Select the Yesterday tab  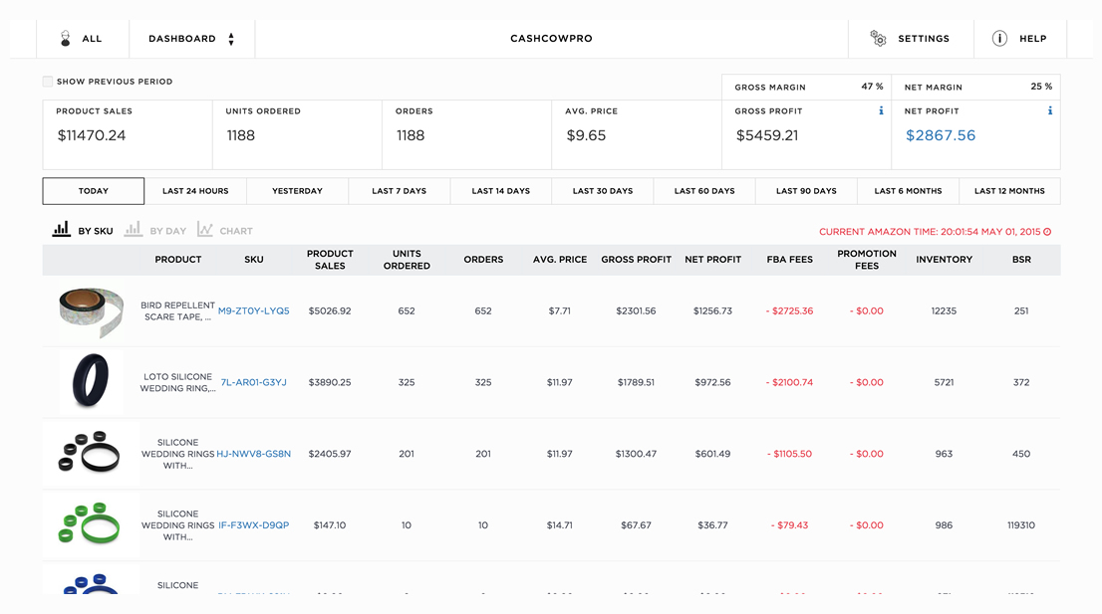click(297, 191)
